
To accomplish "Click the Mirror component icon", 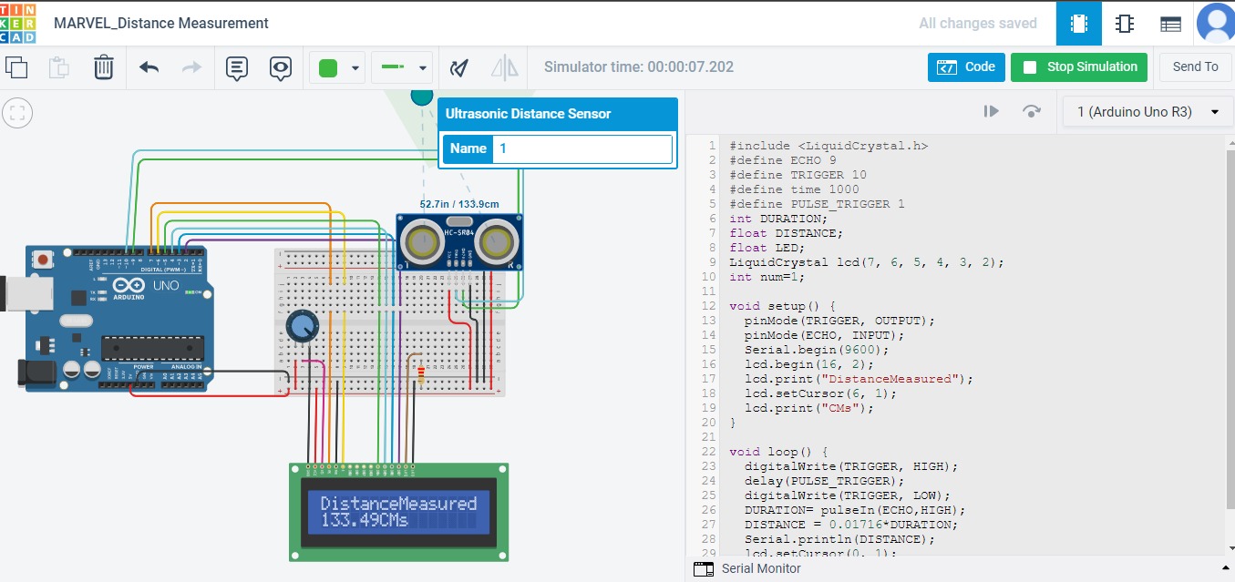I will tap(504, 67).
